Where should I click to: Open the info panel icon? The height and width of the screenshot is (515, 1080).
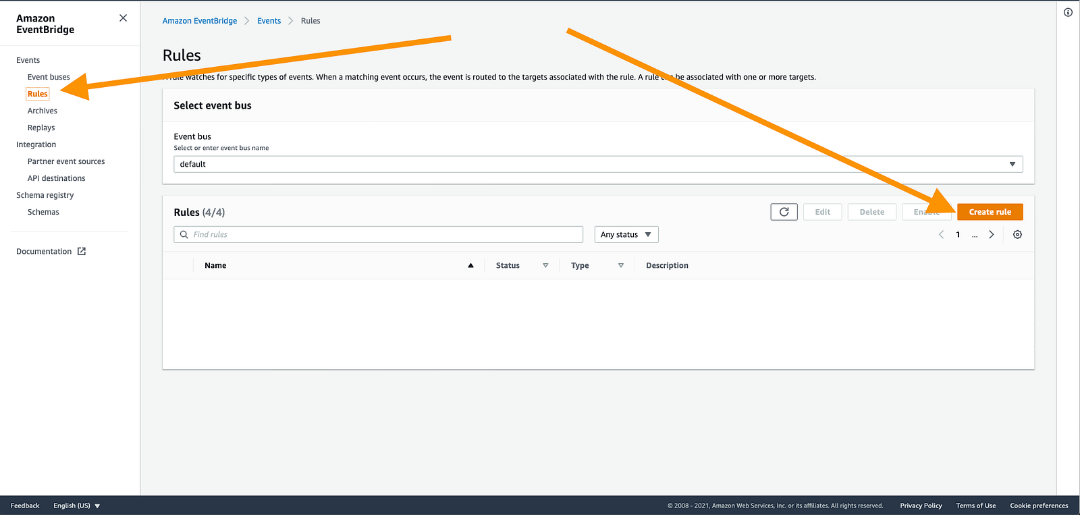1068,12
